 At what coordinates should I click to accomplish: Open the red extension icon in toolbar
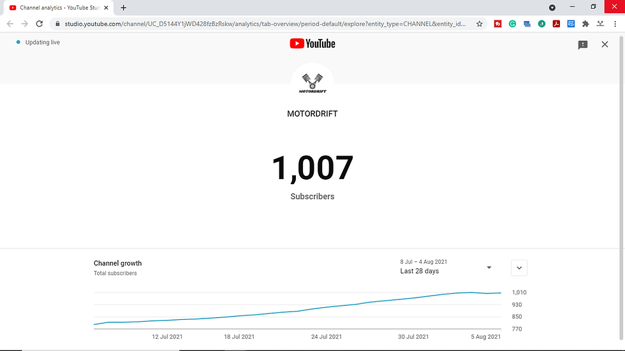point(498,24)
